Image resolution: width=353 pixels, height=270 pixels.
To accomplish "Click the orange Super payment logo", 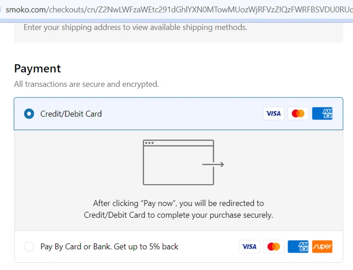I will [322, 247].
